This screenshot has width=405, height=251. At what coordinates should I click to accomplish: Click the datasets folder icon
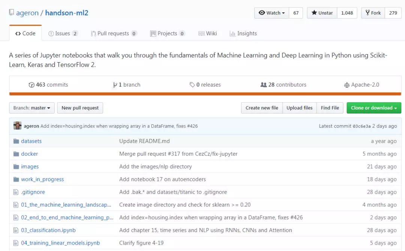click(16, 141)
